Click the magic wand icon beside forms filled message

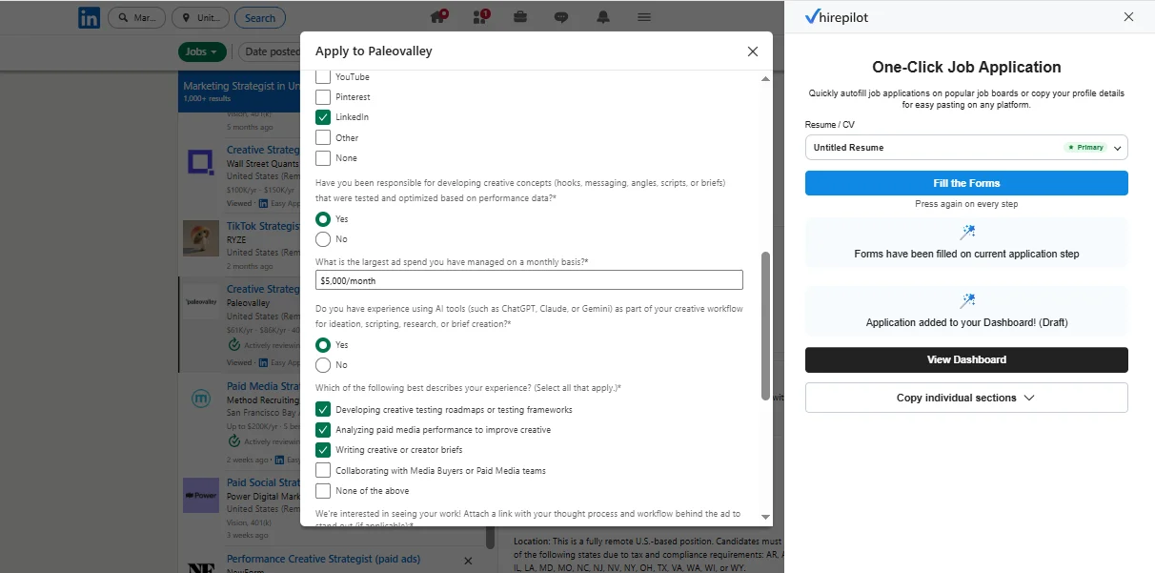[967, 233]
